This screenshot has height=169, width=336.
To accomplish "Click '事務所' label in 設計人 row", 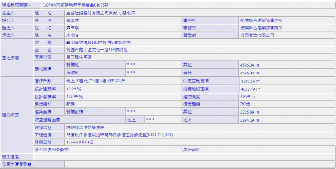I will (x=189, y=20).
